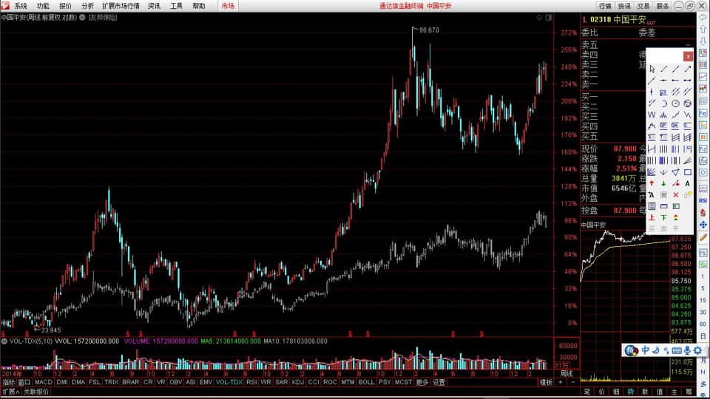Pick the green down-arrow marker tool

pos(663,183)
